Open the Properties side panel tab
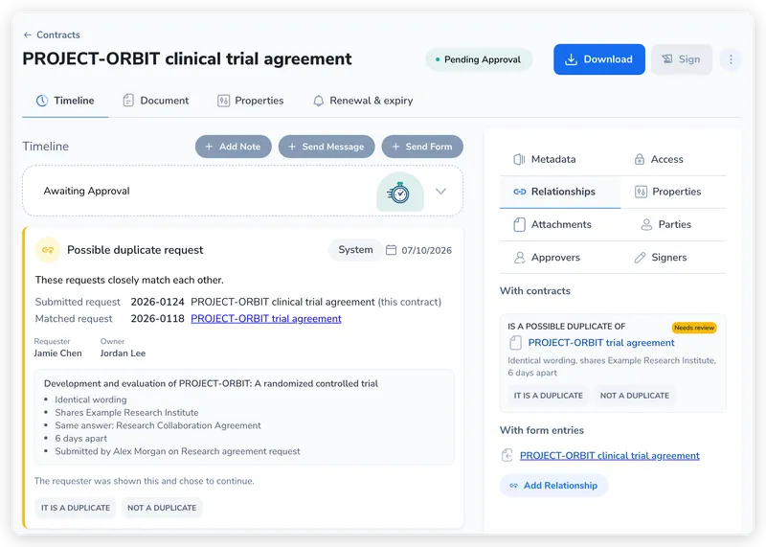Image resolution: width=766 pixels, height=547 pixels. 667,192
